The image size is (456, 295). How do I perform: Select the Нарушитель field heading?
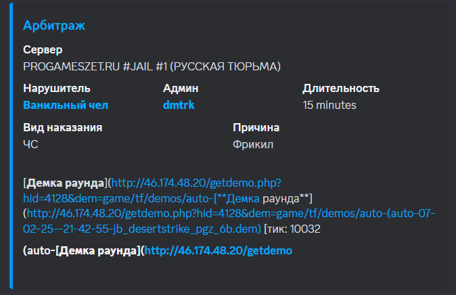point(57,88)
